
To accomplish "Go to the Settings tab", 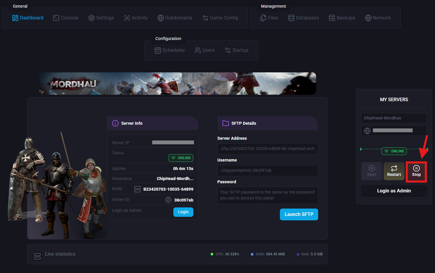I will click(101, 18).
